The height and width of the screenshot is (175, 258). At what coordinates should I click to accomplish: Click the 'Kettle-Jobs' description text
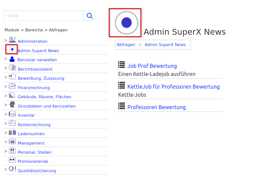[132, 95]
